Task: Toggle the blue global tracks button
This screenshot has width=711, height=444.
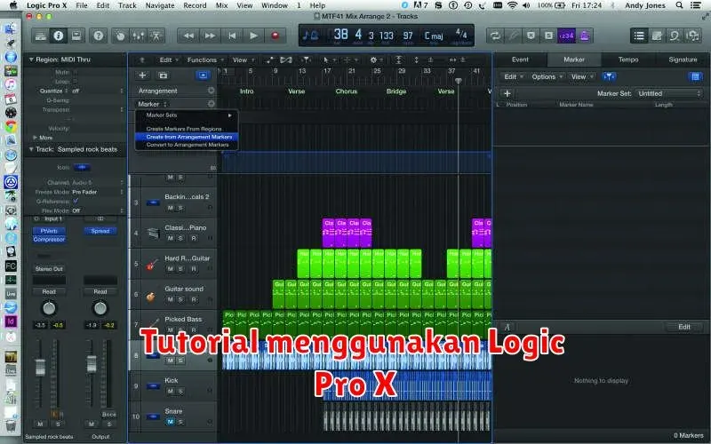Action: (x=204, y=75)
